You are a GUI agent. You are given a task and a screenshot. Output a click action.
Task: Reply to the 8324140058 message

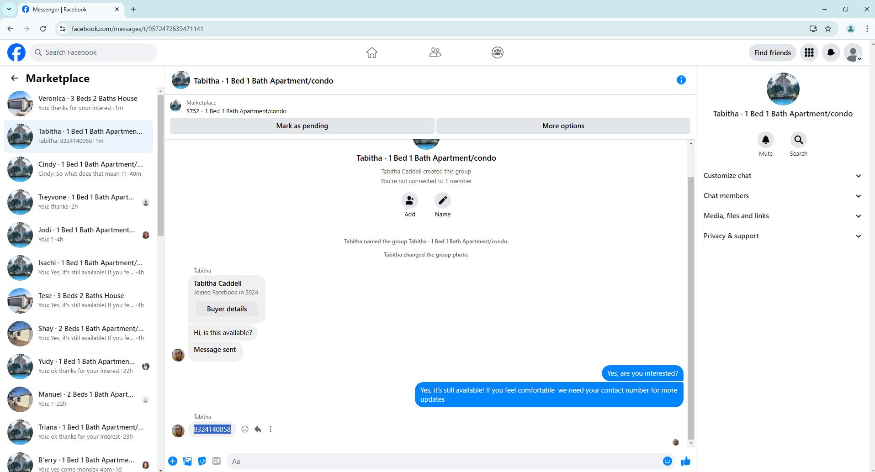coord(258,429)
